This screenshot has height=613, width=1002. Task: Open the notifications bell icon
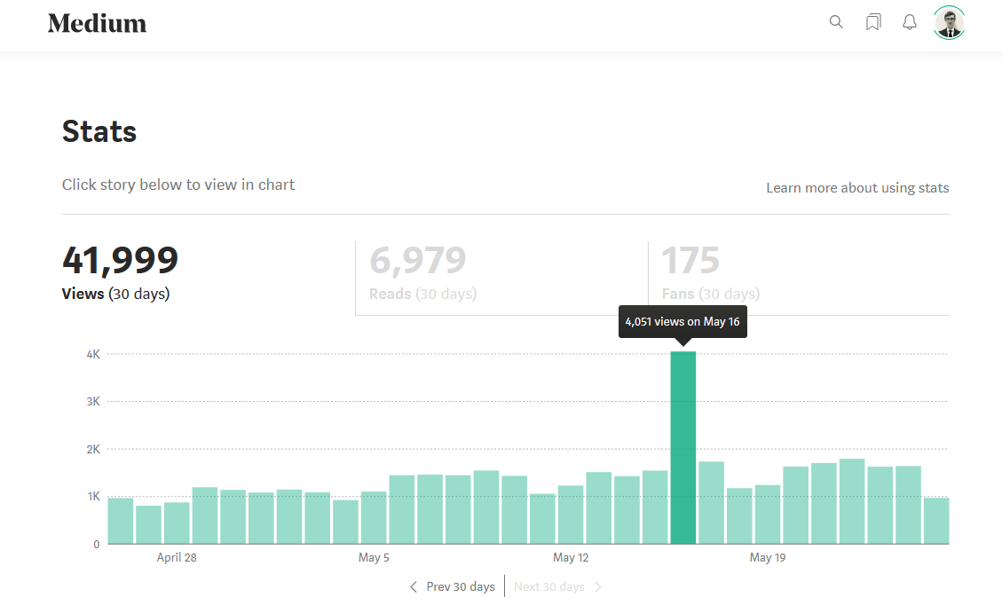click(x=910, y=22)
